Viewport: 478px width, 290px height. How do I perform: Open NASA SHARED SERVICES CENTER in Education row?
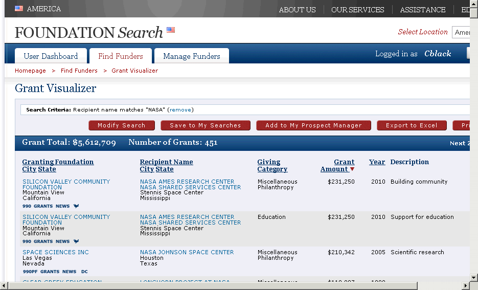(x=191, y=222)
